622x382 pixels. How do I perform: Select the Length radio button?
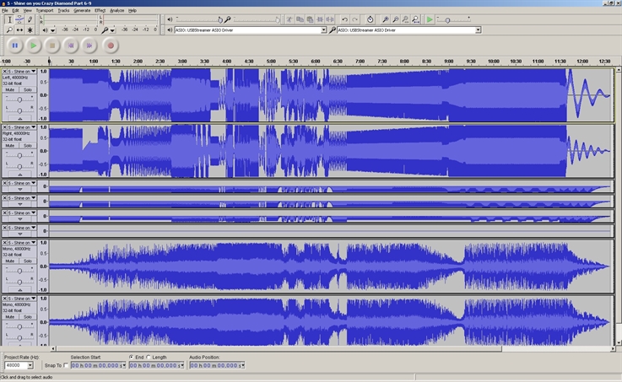(149, 358)
